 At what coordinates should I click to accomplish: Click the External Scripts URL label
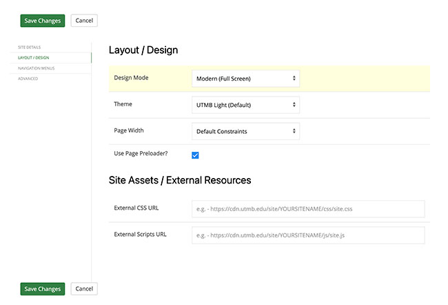(141, 234)
